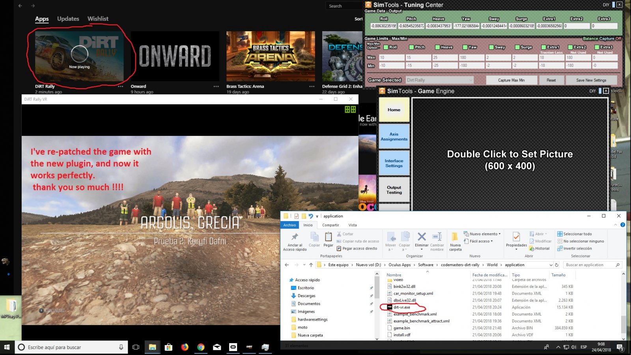Click the Buscar en application search field
Screen dimensions: 631x355
pos(592,265)
